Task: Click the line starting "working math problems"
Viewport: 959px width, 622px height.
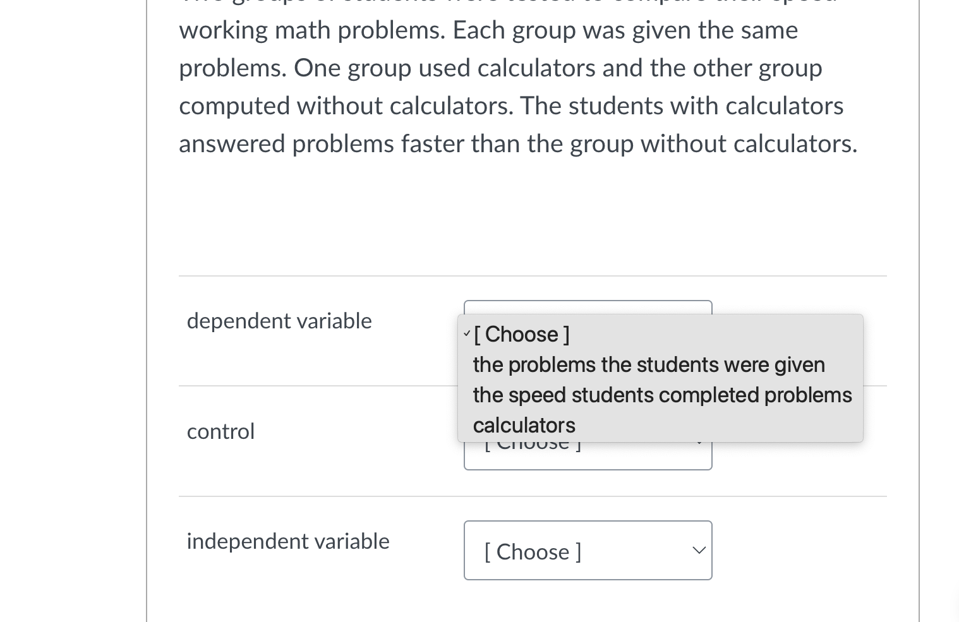Action: (x=488, y=30)
